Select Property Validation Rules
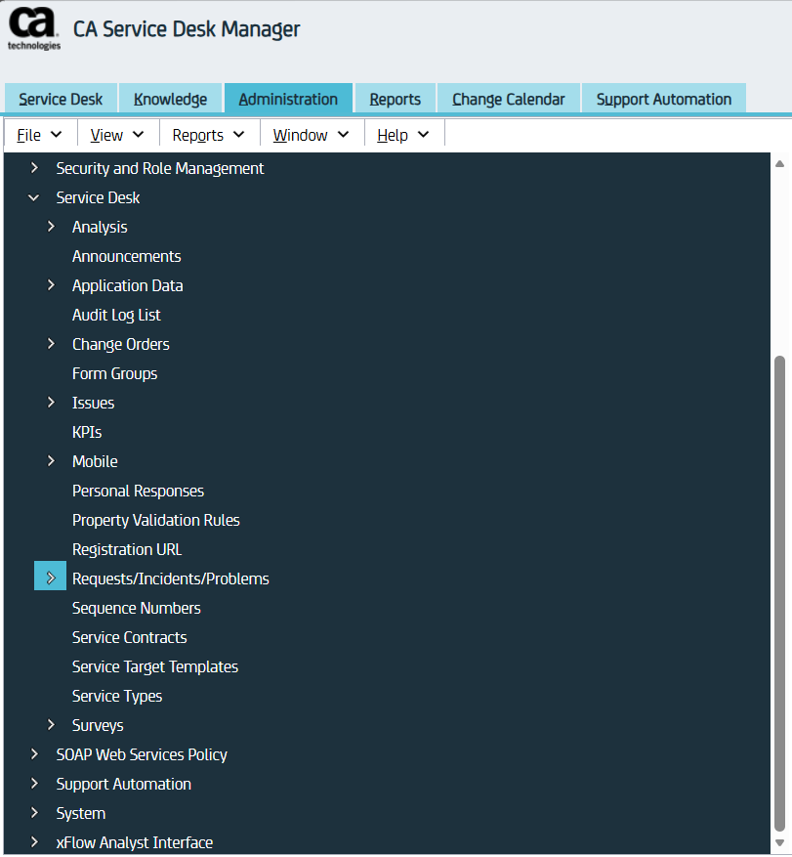This screenshot has height=857, width=792. [155, 520]
